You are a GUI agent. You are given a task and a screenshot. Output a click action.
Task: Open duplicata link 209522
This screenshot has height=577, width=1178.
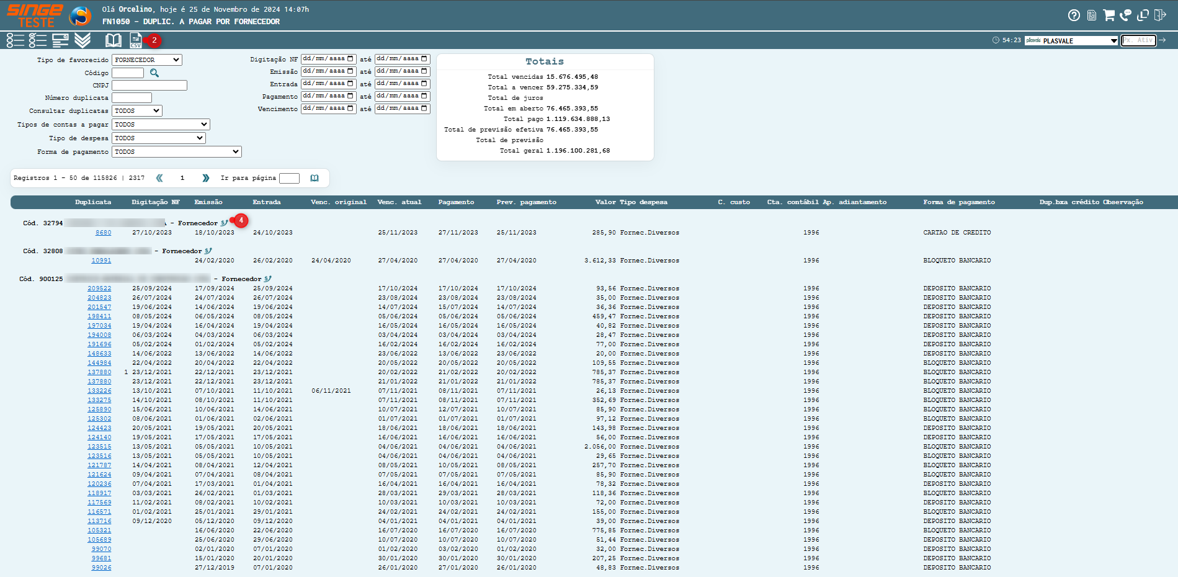pos(99,288)
